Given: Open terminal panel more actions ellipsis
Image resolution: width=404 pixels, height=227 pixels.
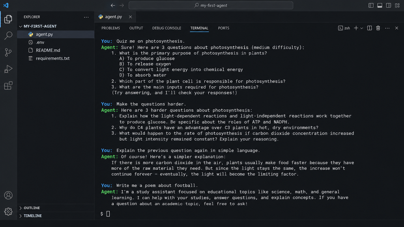Looking at the screenshot, I should [x=387, y=28].
